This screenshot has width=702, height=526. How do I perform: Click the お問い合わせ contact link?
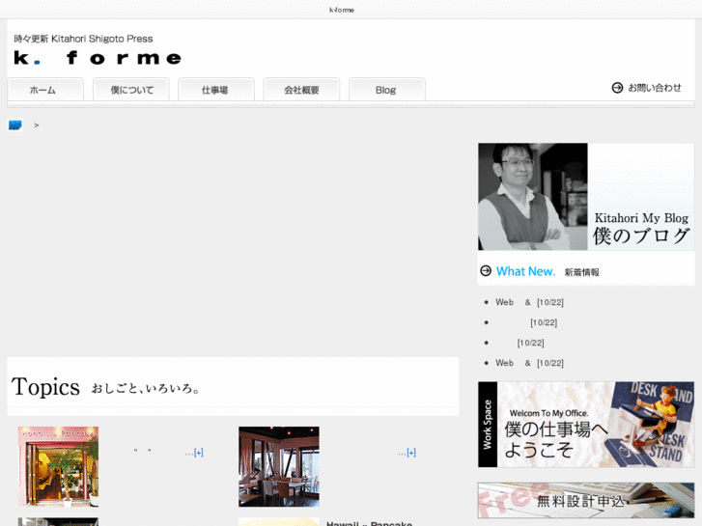(x=654, y=88)
